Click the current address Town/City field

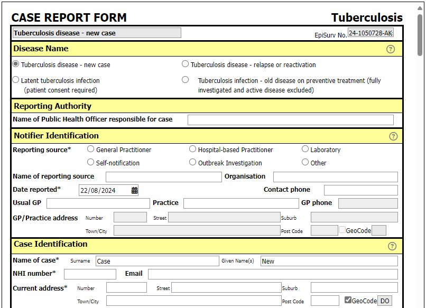194,301
